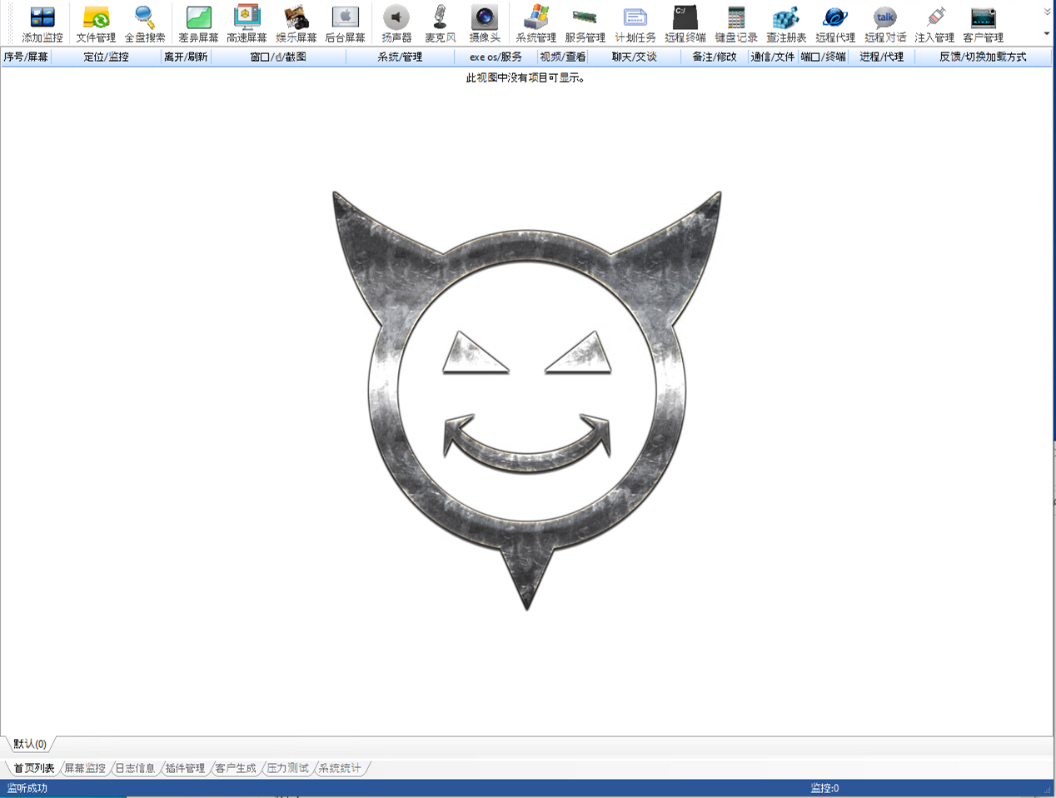Screen dimensions: 1056x798
Task: Switch to the 日志信息 tab
Action: (135, 768)
